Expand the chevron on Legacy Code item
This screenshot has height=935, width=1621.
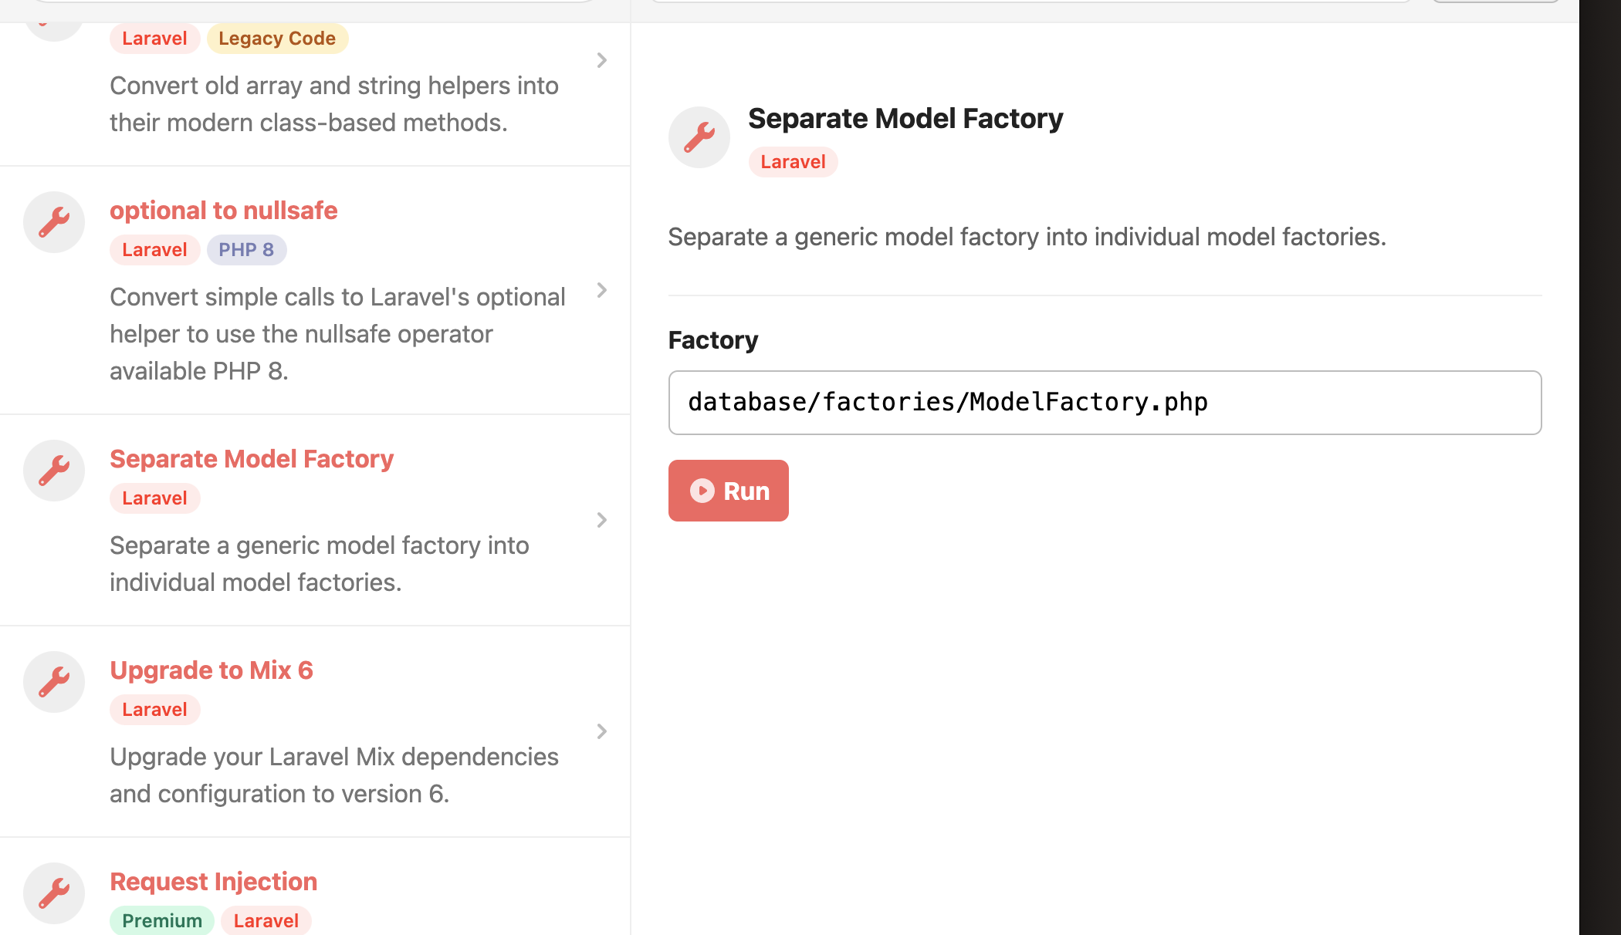coord(602,60)
